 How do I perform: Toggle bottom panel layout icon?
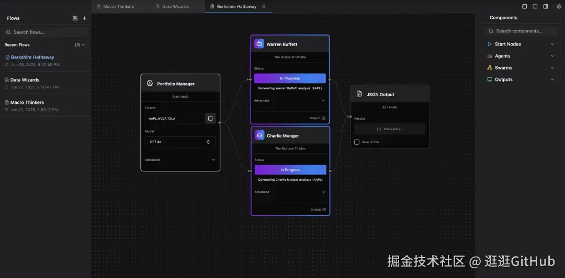535,6
